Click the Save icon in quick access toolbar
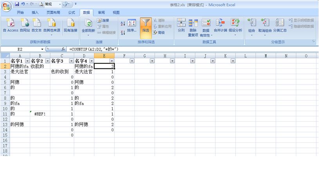Screen dimensions: 319x176 pyautogui.click(x=17, y=4)
